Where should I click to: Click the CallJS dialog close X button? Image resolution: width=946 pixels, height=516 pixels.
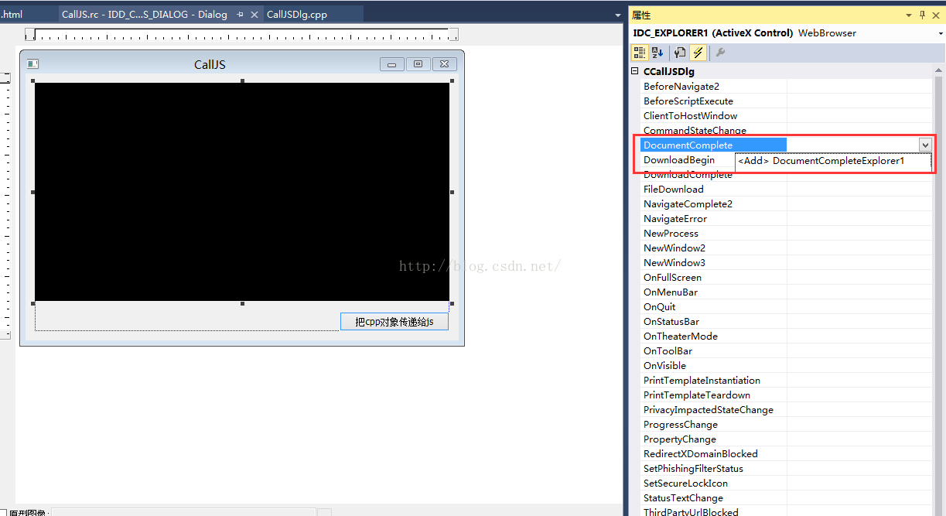444,64
